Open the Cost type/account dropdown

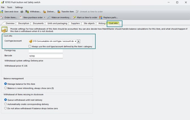[x=75, y=41]
